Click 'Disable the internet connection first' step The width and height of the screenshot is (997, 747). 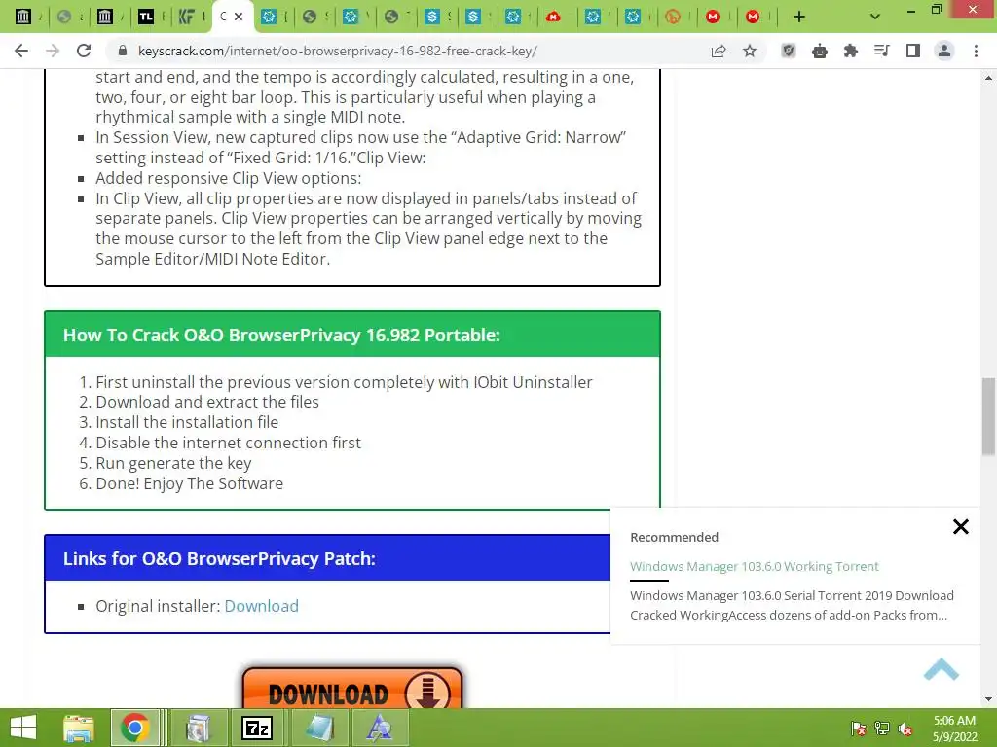pyautogui.click(x=228, y=443)
